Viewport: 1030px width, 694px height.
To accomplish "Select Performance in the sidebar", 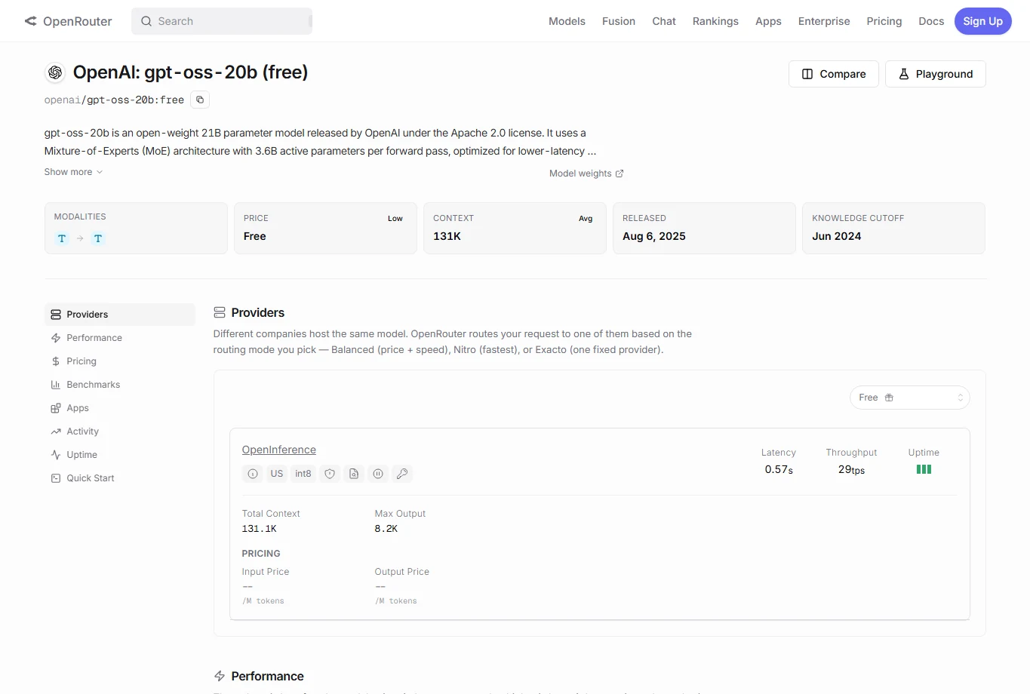I will click(119, 338).
